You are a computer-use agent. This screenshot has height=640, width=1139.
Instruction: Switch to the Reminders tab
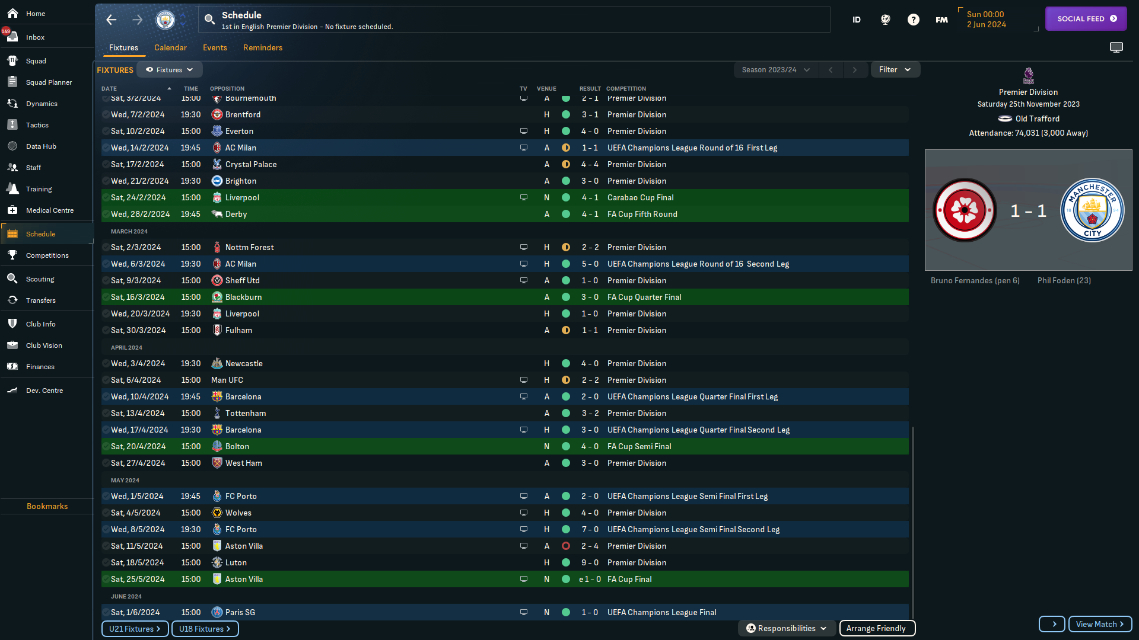pyautogui.click(x=263, y=47)
